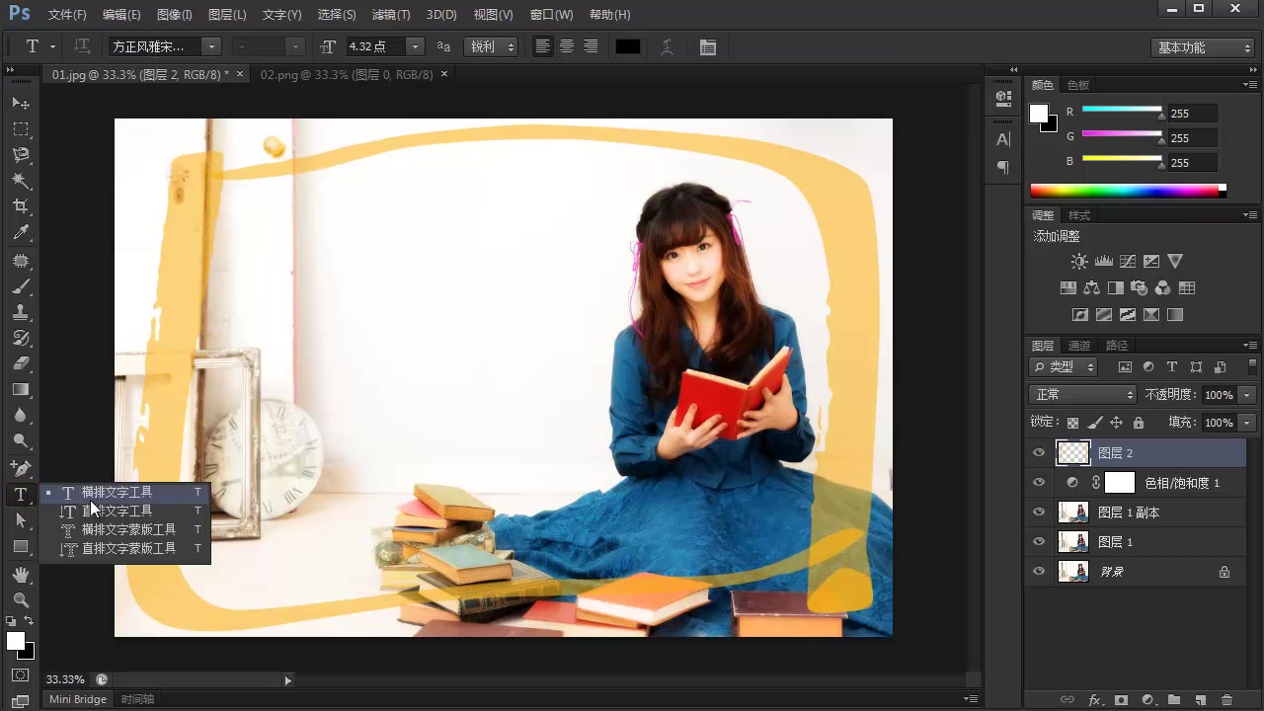Hide layer 图层 1

point(1038,542)
